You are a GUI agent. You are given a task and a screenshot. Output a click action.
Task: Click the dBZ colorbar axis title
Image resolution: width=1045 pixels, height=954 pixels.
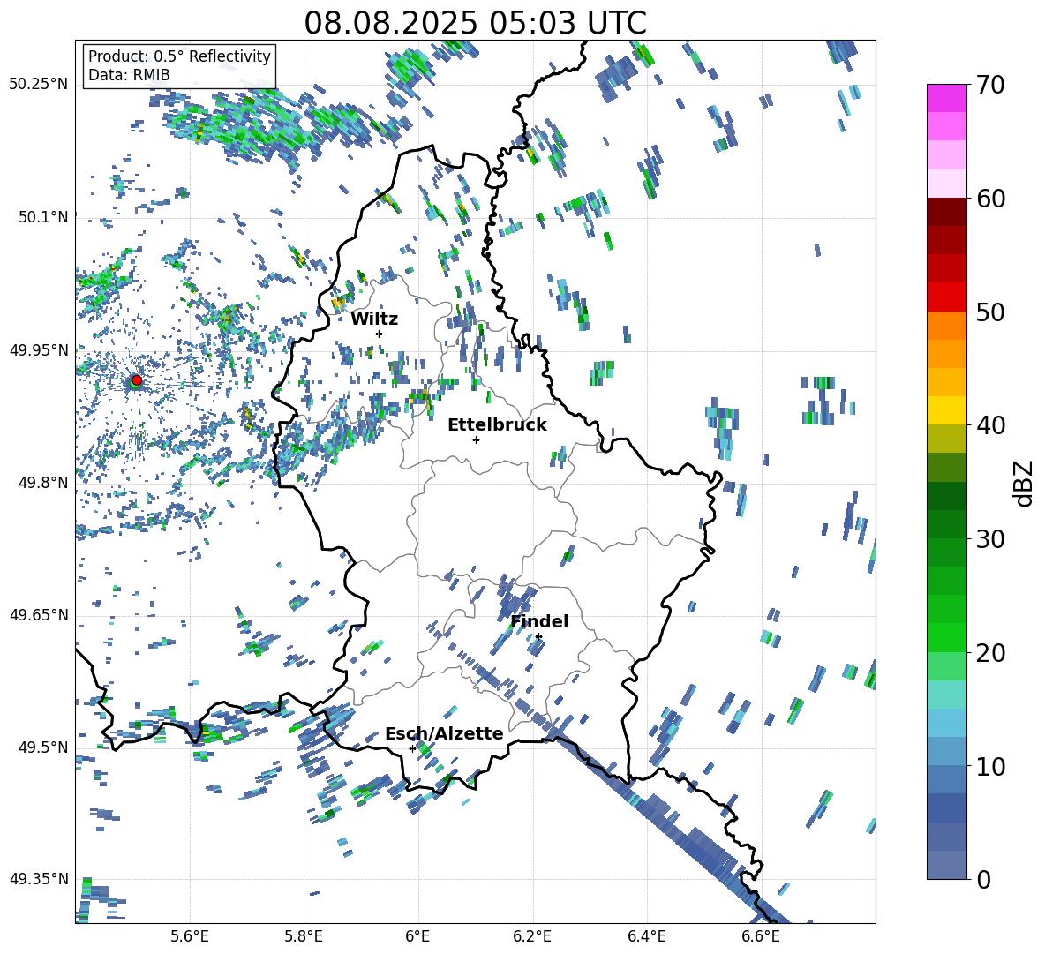(1025, 483)
